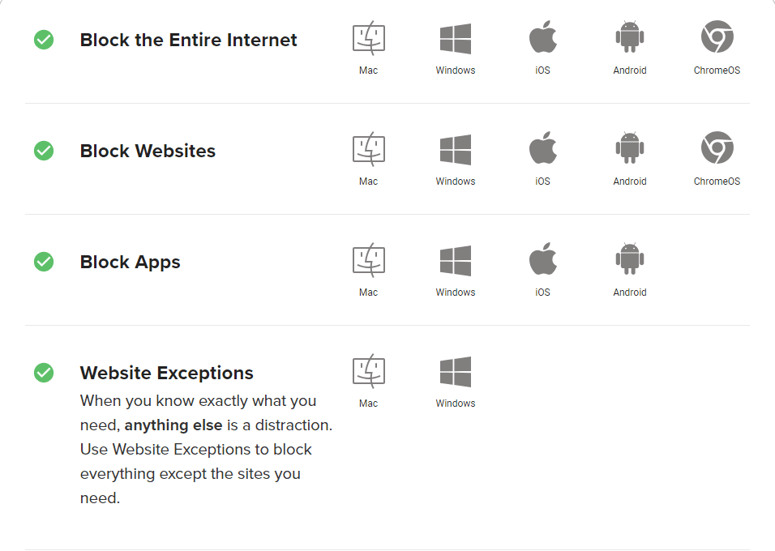Select the Android icon in Block Apps row
Screen dimensions: 775x551
[x=630, y=260]
